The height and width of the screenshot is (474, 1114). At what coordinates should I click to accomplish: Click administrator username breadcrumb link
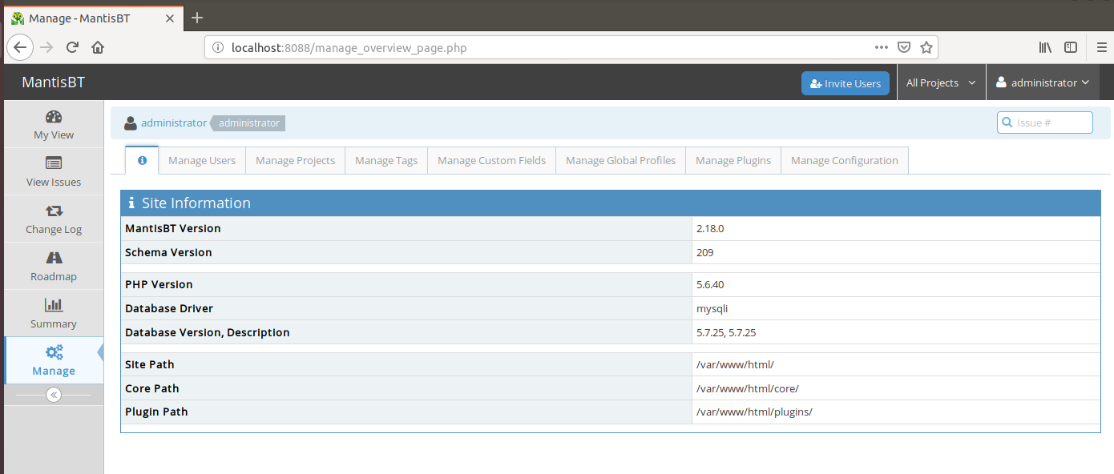point(174,123)
